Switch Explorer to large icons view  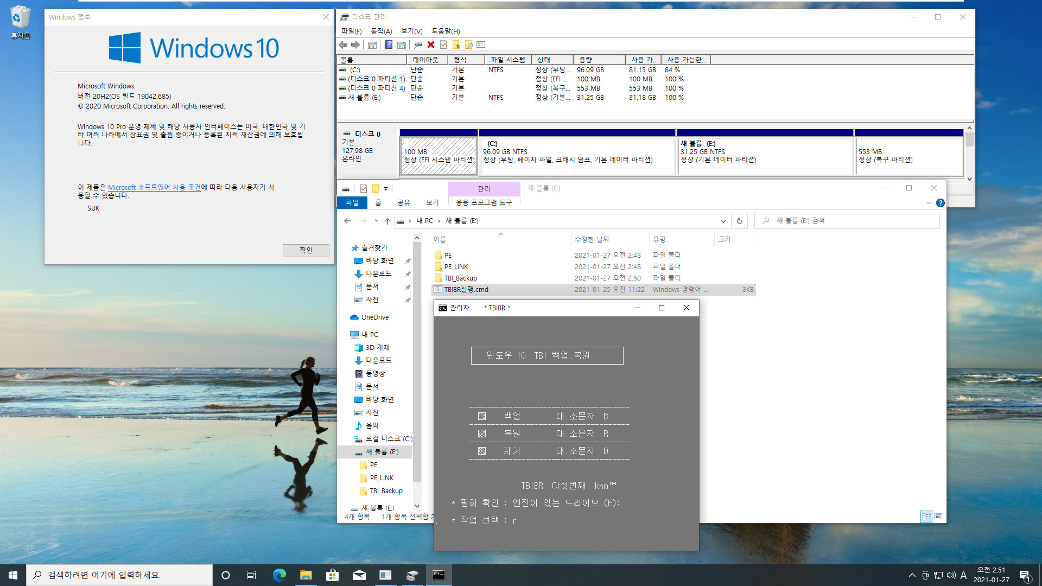(938, 517)
